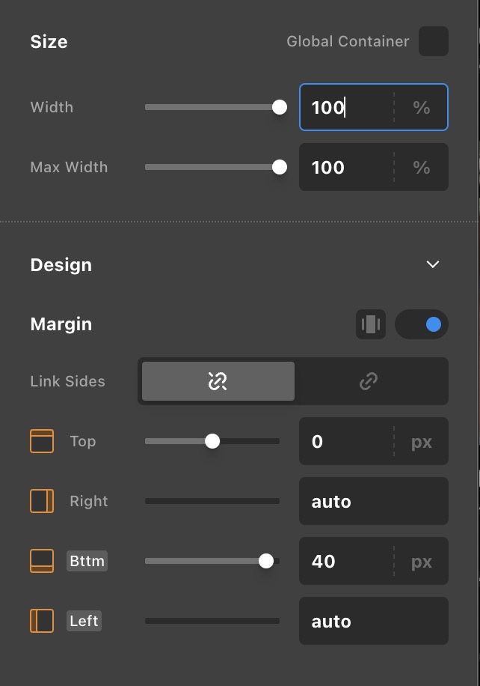Click the Right margin auto field

click(x=373, y=501)
